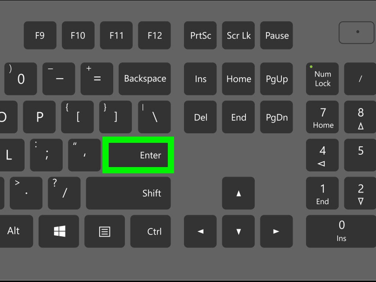Image resolution: width=376 pixels, height=282 pixels.
Task: Click the backslash pipe key
Action: [x=155, y=117]
